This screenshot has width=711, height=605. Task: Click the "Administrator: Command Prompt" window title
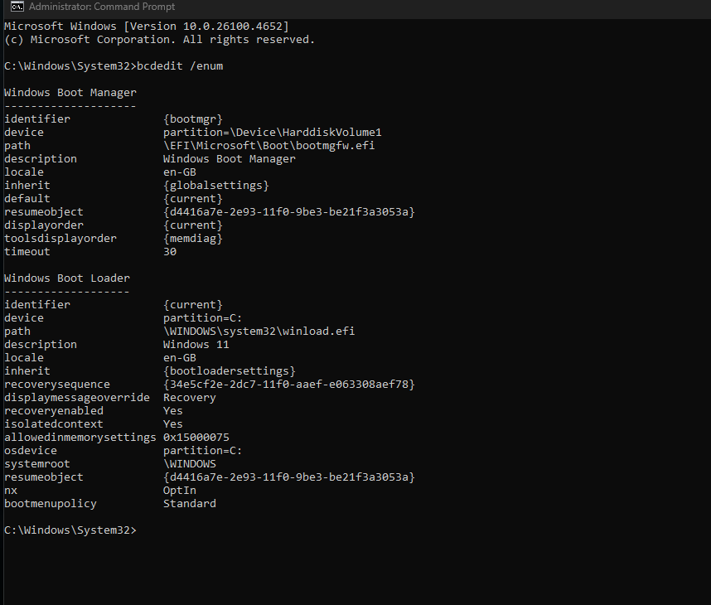(102, 7)
